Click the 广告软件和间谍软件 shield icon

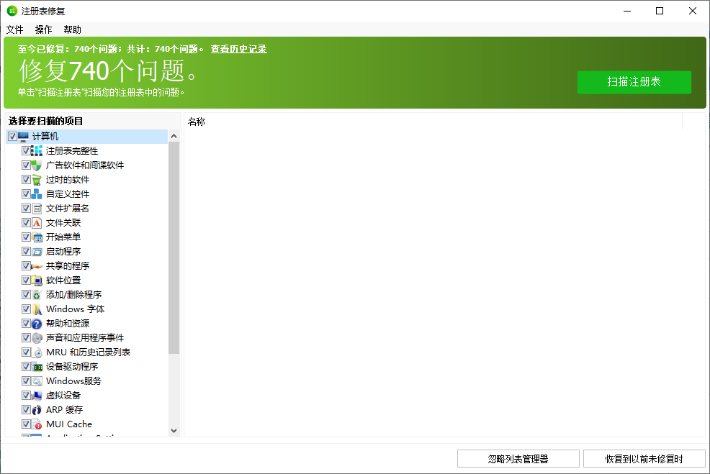coord(36,165)
